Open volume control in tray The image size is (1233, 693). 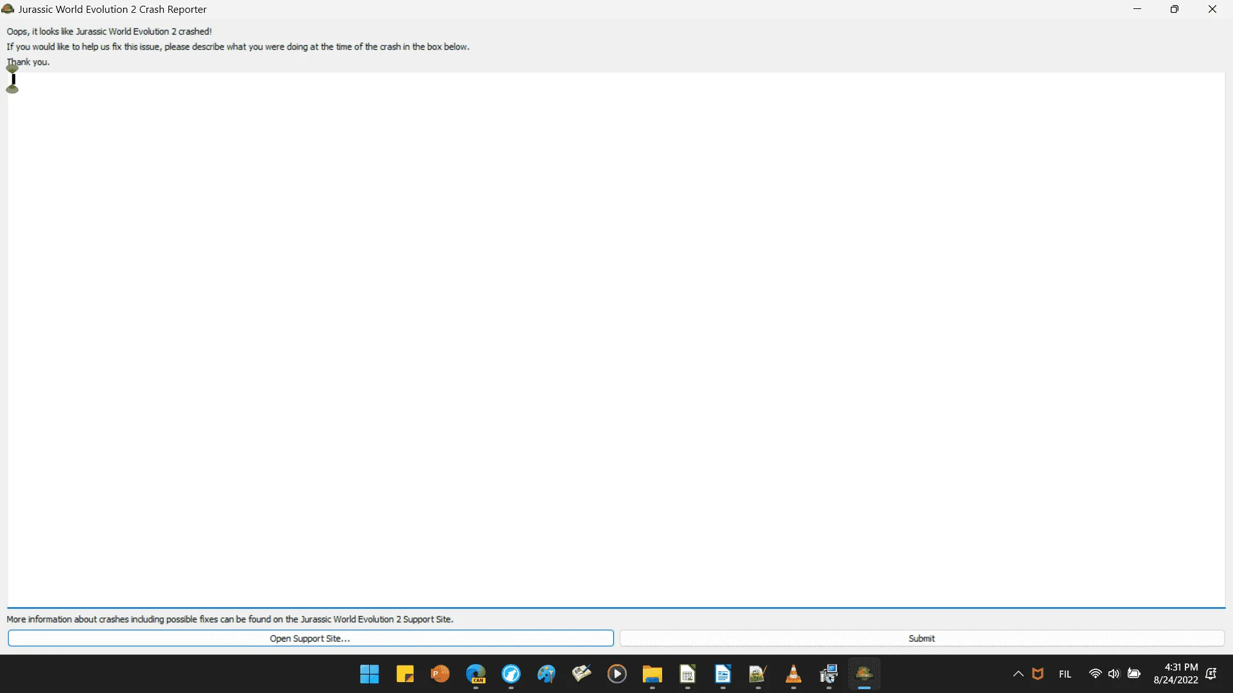point(1114,674)
